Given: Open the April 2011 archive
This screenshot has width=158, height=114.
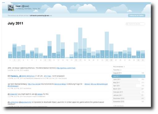Looking at the screenshot, I should tap(129, 86).
